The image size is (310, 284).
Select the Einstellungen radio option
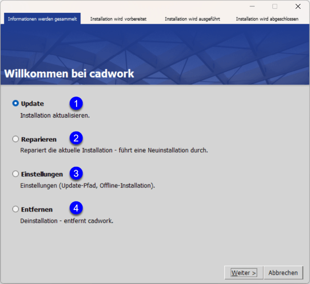(15, 174)
